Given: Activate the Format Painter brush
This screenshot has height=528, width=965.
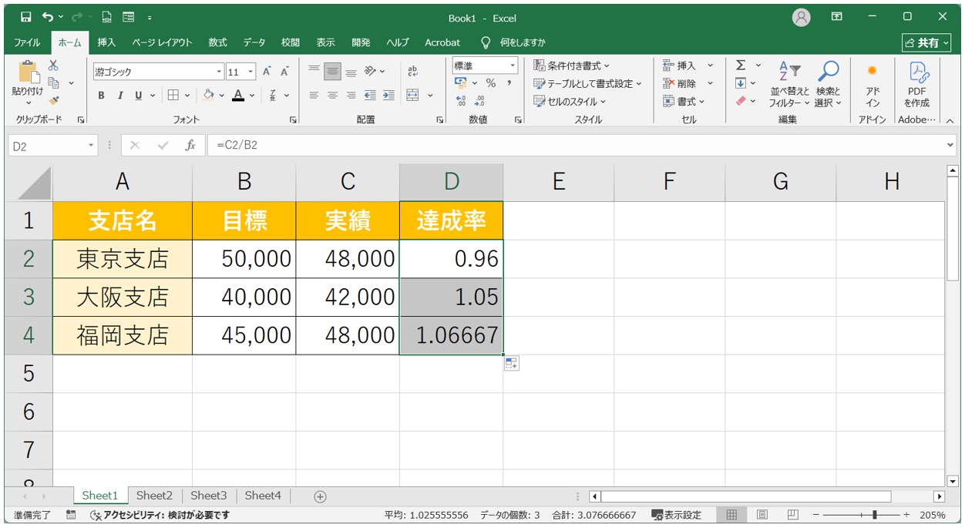Looking at the screenshot, I should pos(53,100).
